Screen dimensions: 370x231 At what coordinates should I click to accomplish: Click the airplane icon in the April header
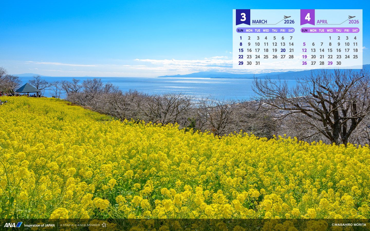[x=351, y=17]
